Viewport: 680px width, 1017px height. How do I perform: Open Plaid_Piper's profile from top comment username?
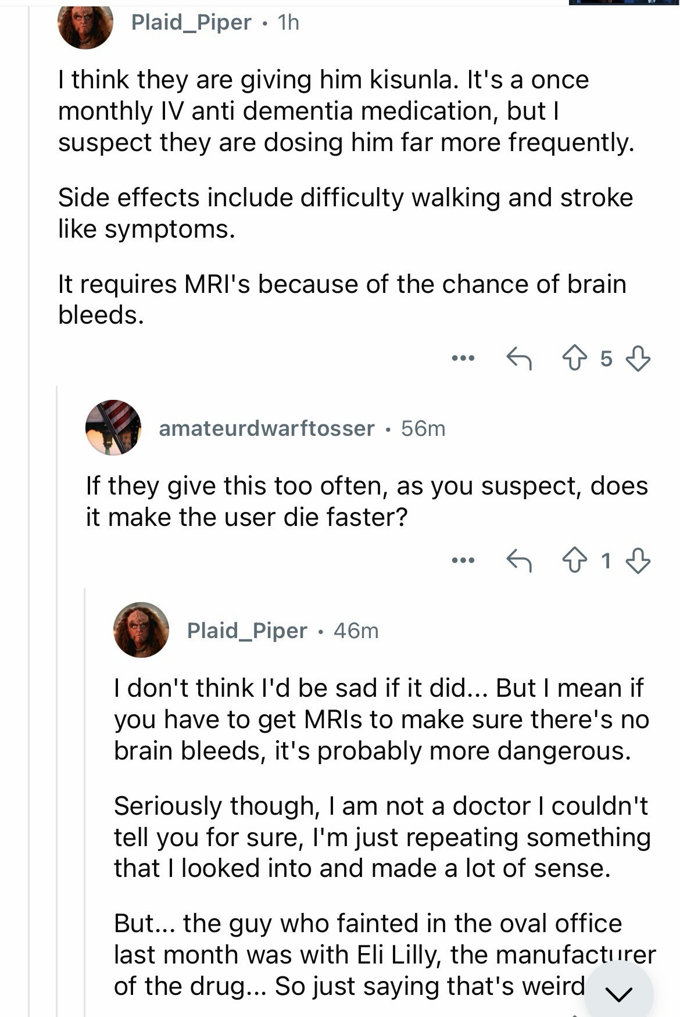[x=191, y=22]
